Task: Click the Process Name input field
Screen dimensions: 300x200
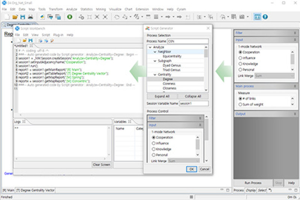Action: click(187, 41)
